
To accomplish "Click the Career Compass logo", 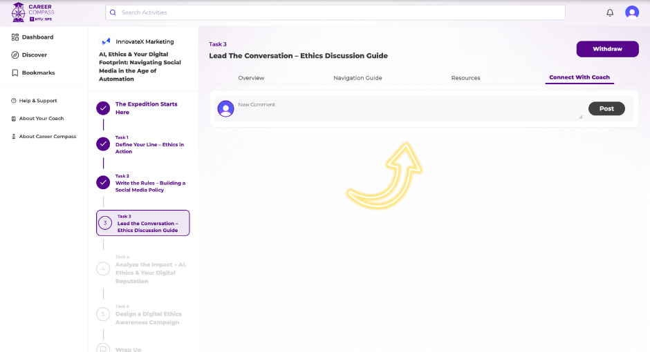I will pos(33,12).
